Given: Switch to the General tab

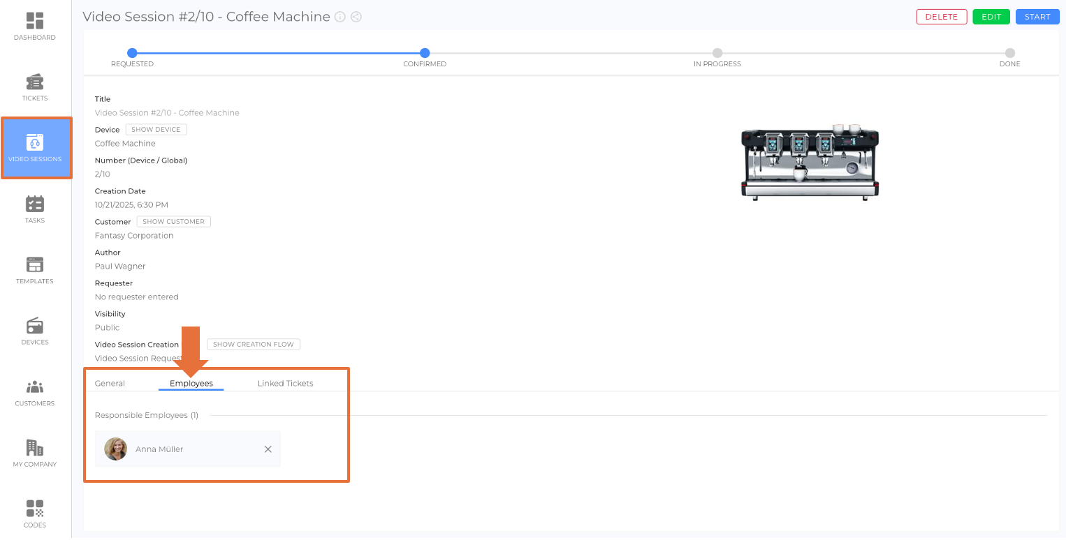Looking at the screenshot, I should pos(110,383).
